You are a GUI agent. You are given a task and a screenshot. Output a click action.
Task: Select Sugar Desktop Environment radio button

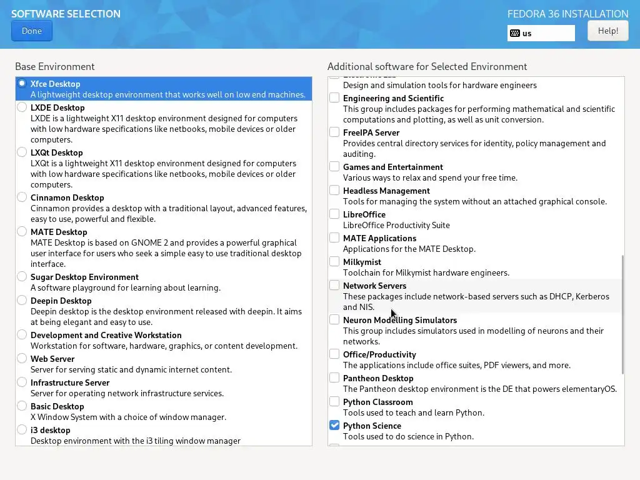tap(22, 276)
